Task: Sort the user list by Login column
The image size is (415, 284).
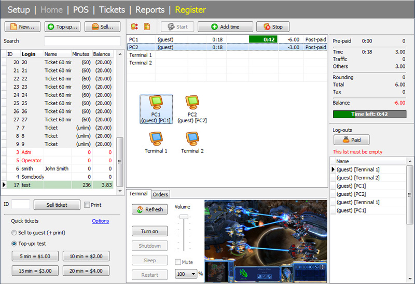Action: click(x=30, y=54)
